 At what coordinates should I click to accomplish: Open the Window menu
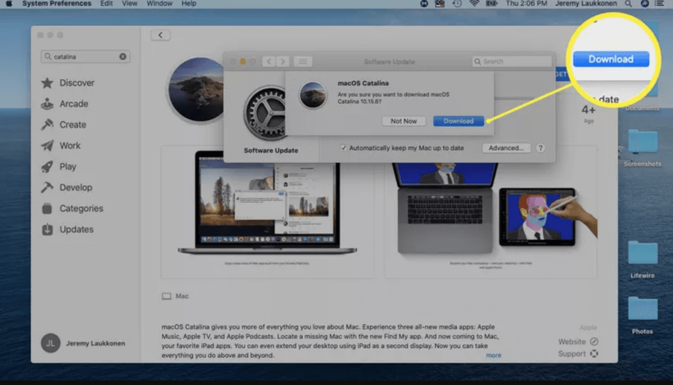(x=159, y=3)
